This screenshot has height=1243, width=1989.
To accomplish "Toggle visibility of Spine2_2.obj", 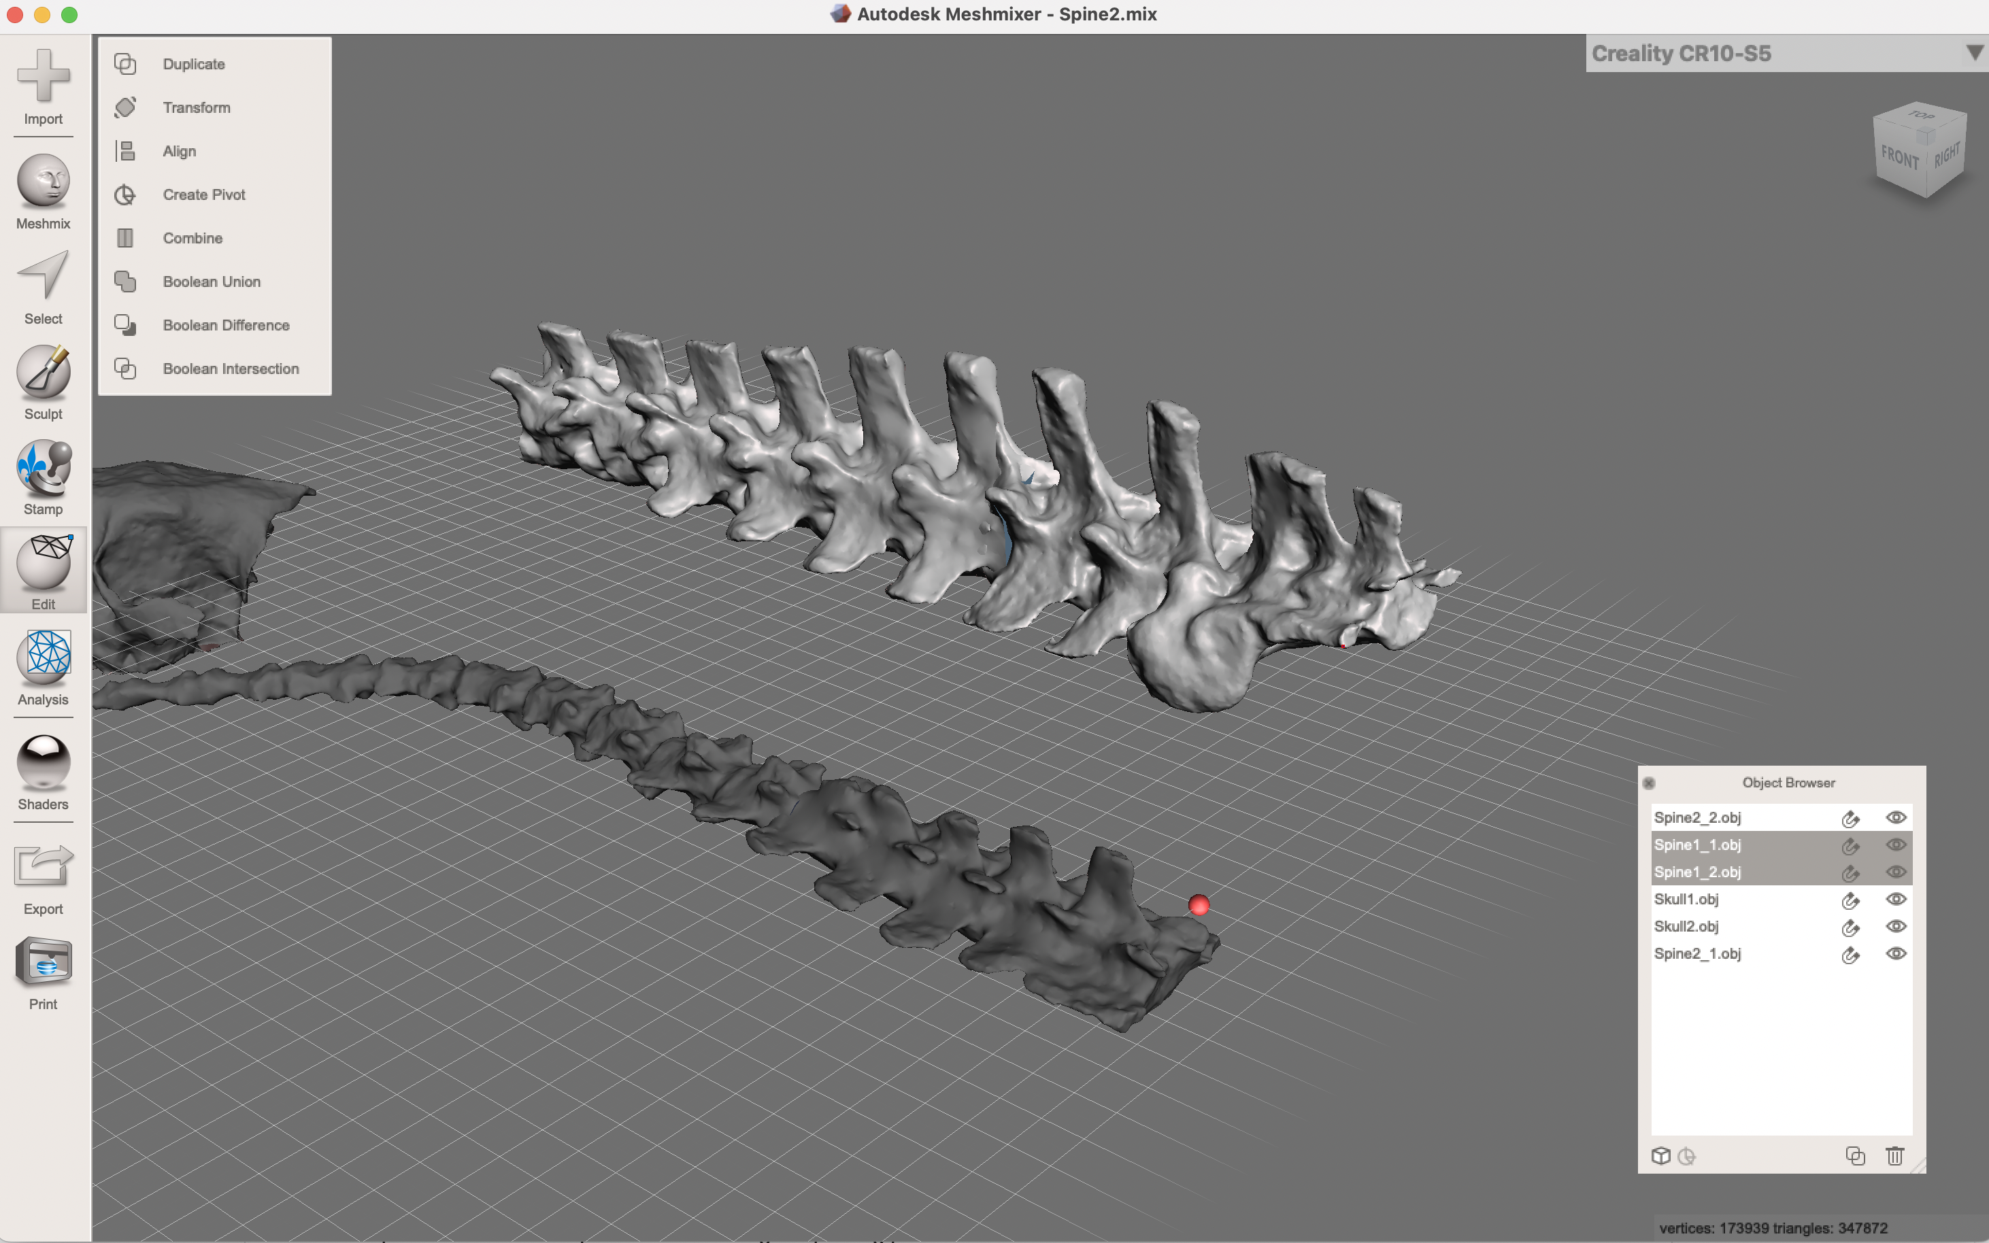I will click(1896, 817).
